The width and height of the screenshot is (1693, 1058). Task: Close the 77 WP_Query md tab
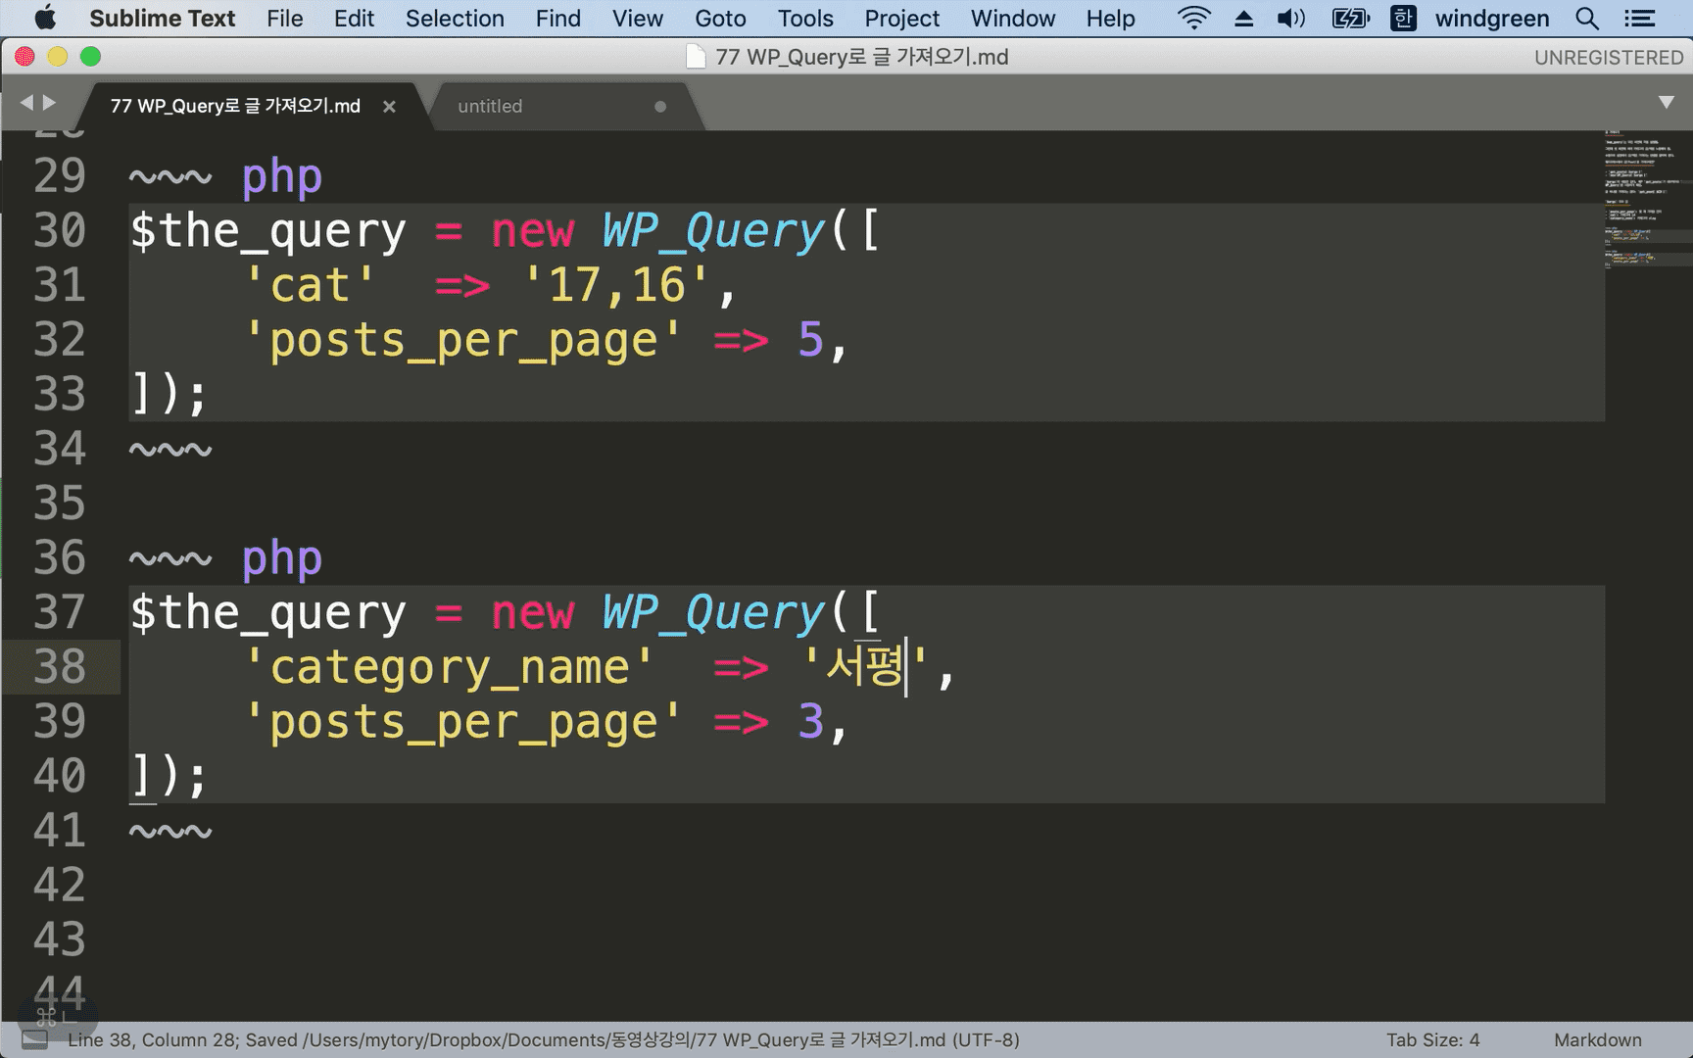(389, 106)
